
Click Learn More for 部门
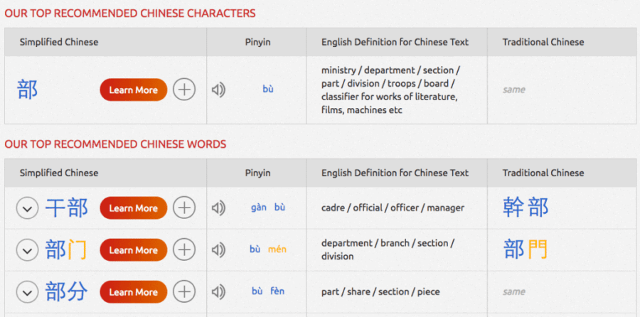point(133,249)
